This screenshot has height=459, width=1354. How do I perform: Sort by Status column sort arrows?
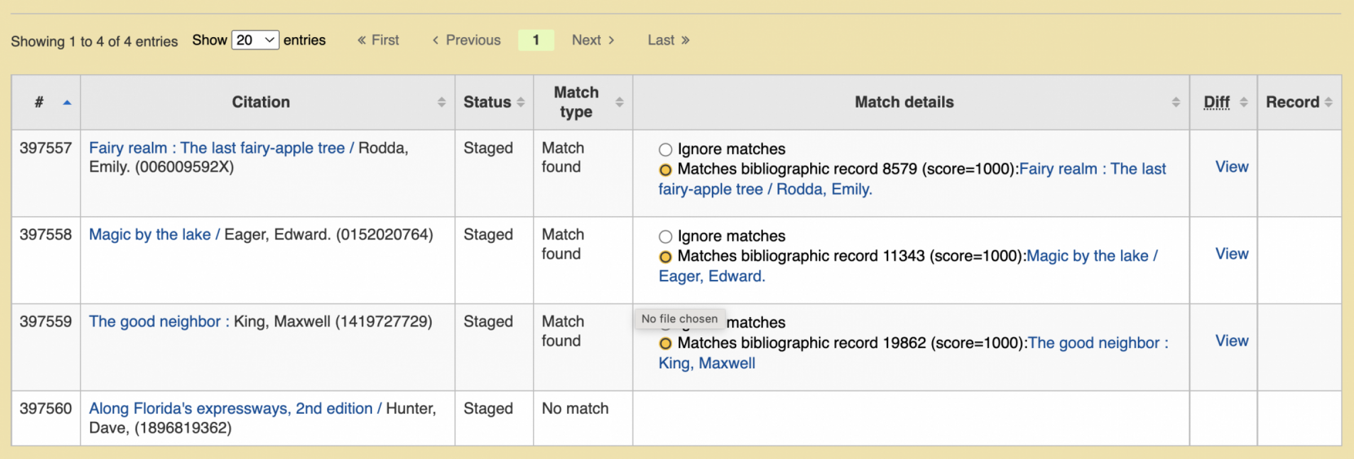[x=520, y=102]
